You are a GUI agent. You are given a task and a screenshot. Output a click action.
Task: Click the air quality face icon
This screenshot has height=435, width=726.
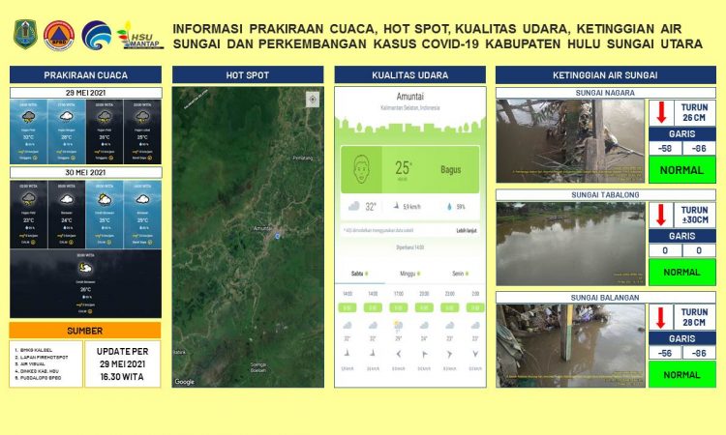tap(361, 169)
